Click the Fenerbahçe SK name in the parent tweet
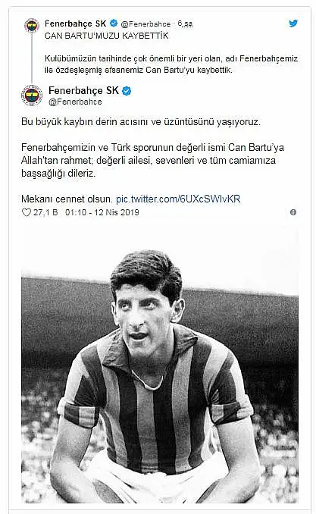The width and height of the screenshot is (316, 514). pos(75,24)
